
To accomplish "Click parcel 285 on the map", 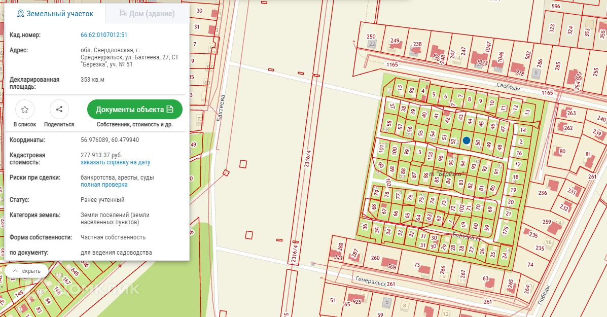I will click(x=557, y=66).
